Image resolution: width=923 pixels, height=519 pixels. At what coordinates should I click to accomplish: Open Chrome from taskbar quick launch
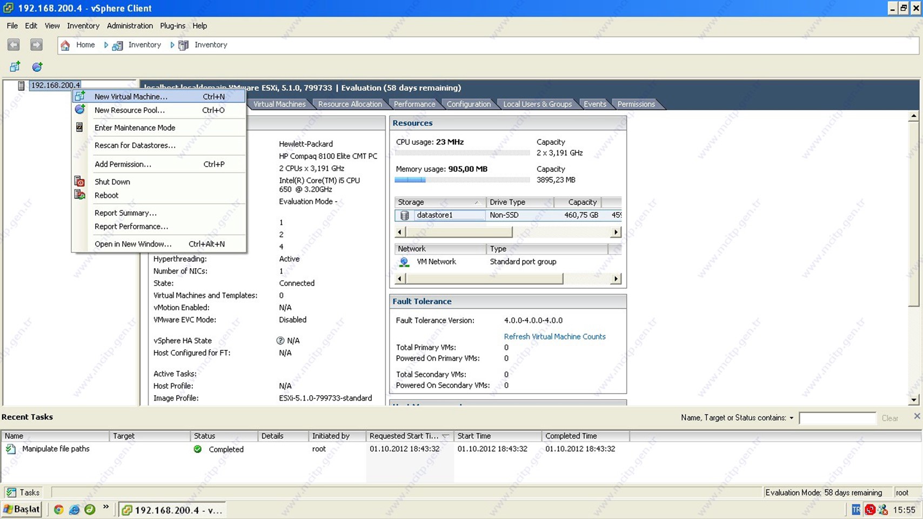[58, 510]
